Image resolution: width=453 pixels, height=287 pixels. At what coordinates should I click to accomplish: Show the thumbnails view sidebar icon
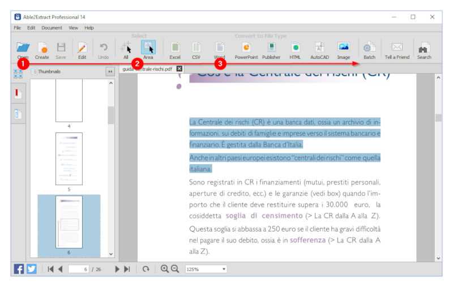point(18,74)
